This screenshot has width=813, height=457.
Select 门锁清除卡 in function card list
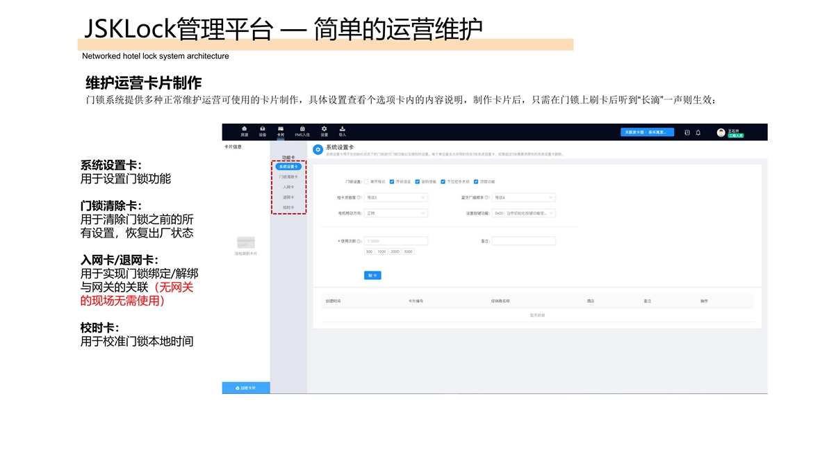tap(288, 177)
